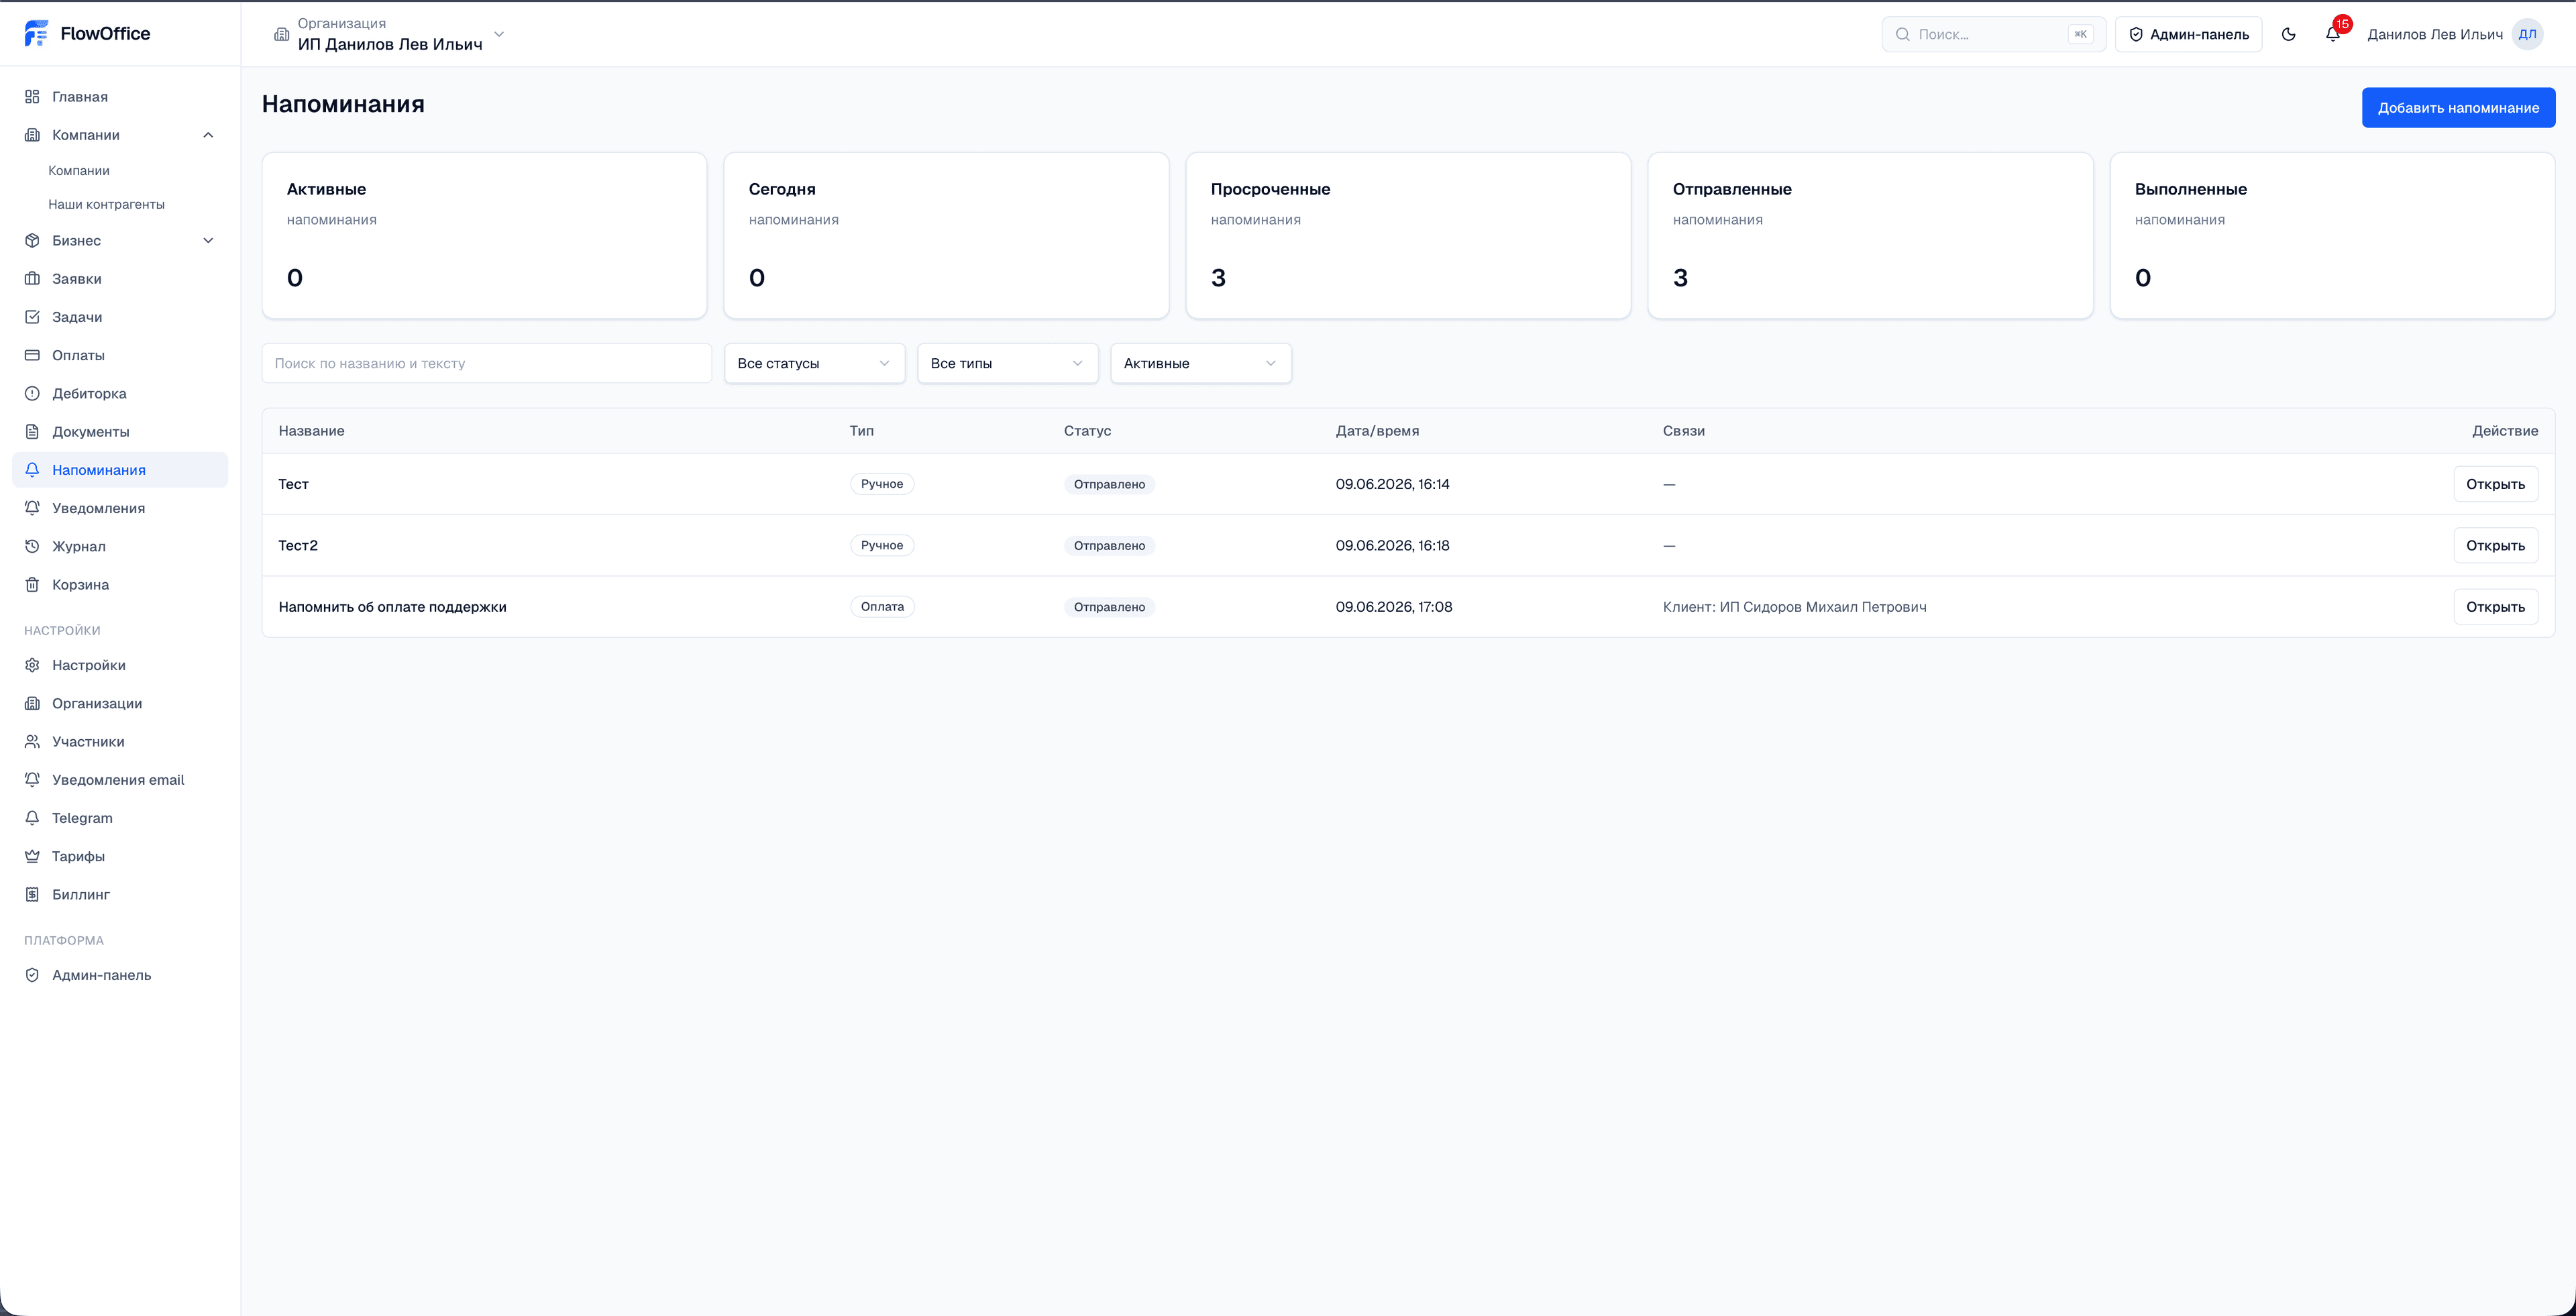Open notifications bell with badge 15

pos(2333,34)
